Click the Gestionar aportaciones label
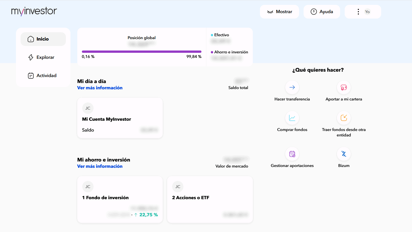412x232 pixels. point(292,166)
